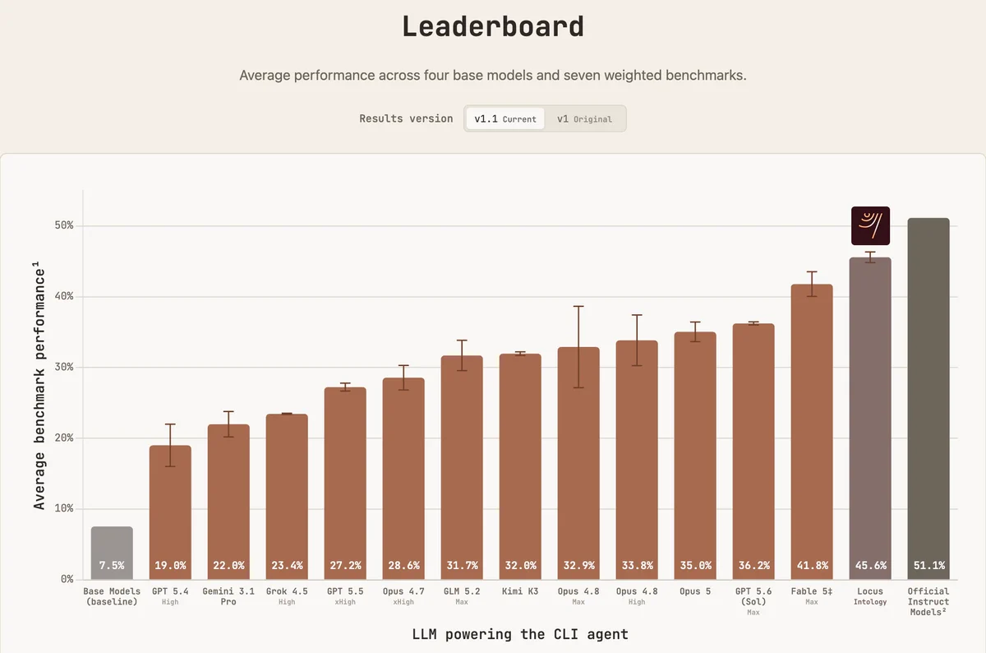Click the 'Results version' label
Viewport: 986px width, 653px height.
pyautogui.click(x=406, y=118)
